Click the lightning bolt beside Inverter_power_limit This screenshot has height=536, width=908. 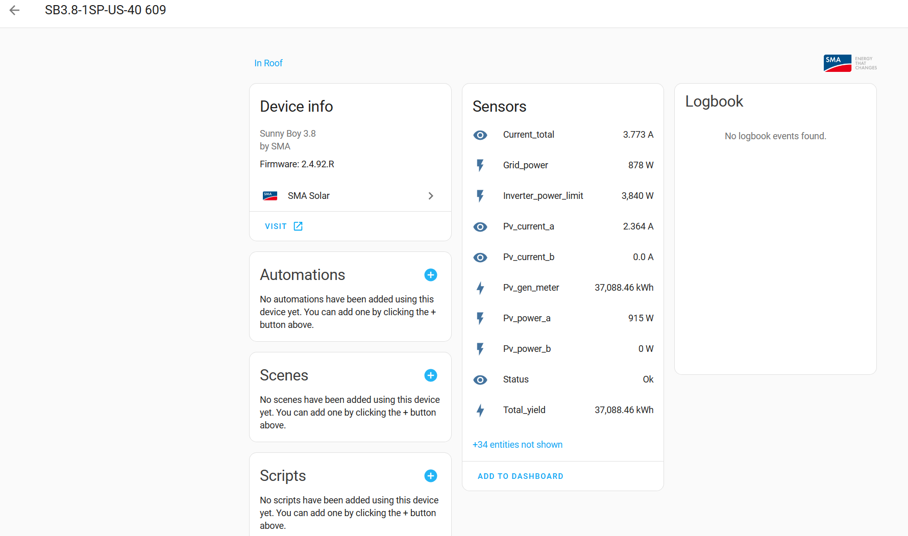[x=480, y=196]
